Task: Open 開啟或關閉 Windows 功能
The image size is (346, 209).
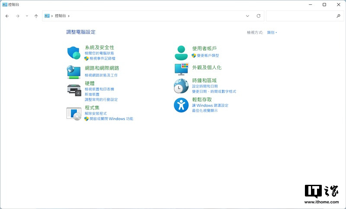Action: pyautogui.click(x=111, y=119)
